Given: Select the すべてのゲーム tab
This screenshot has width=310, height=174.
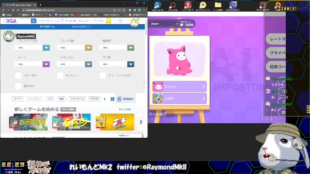Looking at the screenshot, I should (47, 27).
